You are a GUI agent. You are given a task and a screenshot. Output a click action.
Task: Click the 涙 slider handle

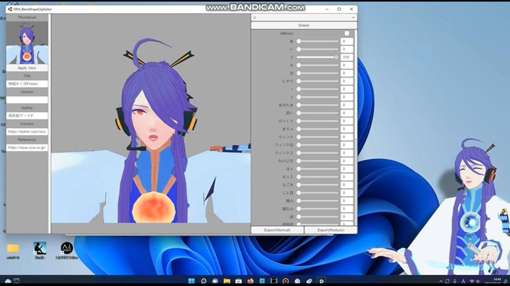299,217
